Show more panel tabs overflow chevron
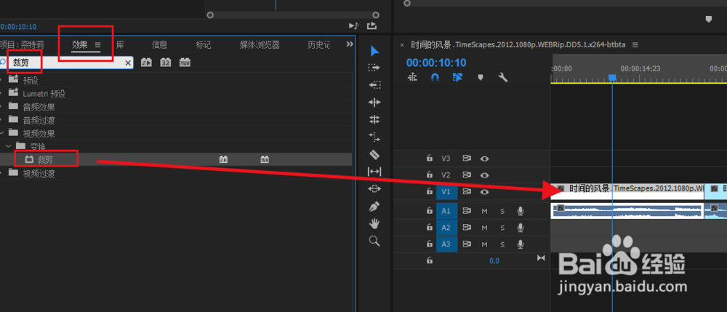Image resolution: width=727 pixels, height=312 pixels. pyautogui.click(x=350, y=44)
